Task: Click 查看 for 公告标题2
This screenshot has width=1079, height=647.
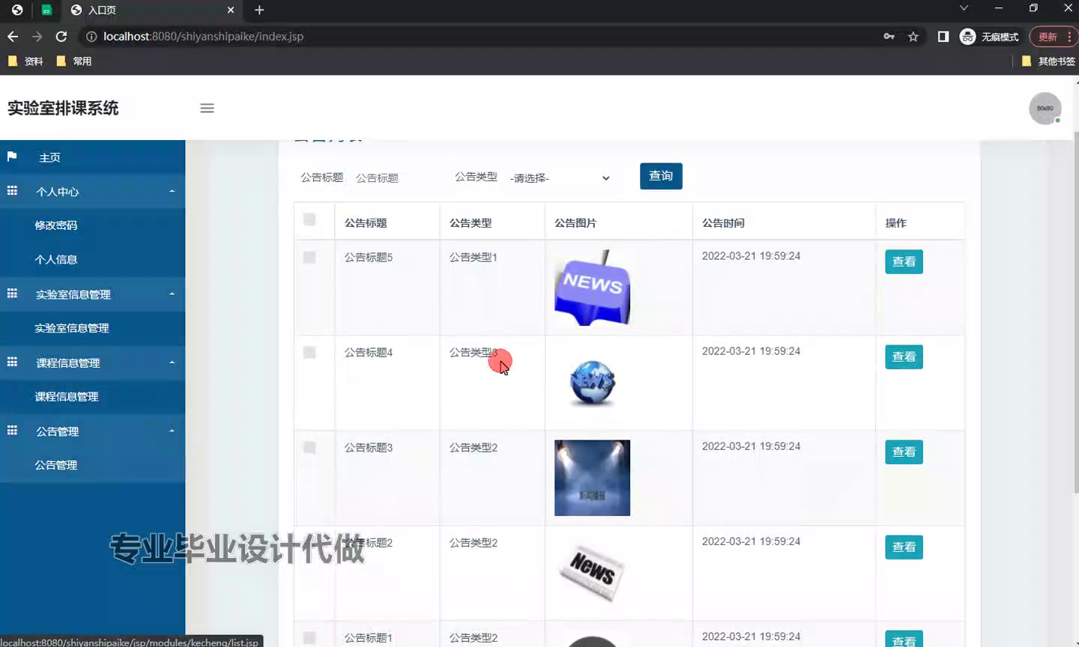Action: [x=904, y=547]
